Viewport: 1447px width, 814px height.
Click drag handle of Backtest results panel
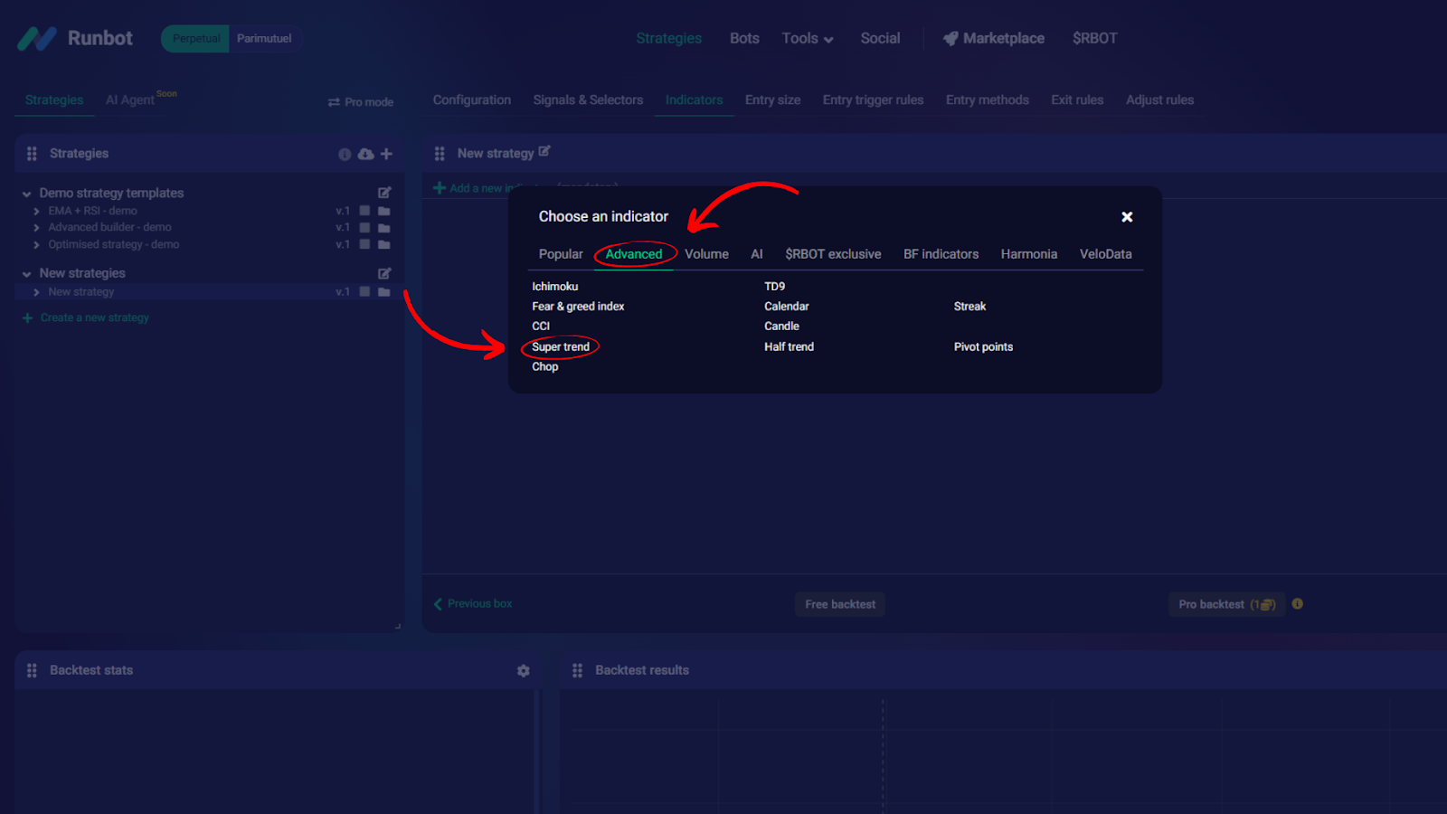pyautogui.click(x=577, y=670)
